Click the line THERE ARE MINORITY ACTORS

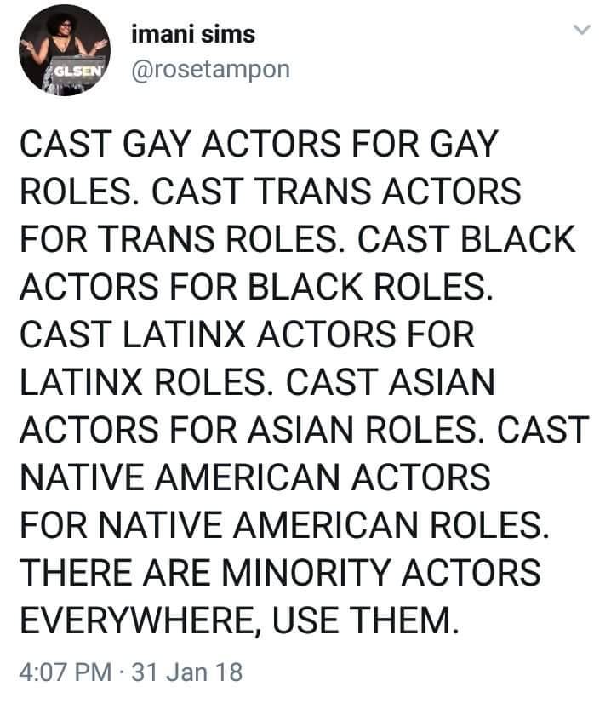click(280, 573)
